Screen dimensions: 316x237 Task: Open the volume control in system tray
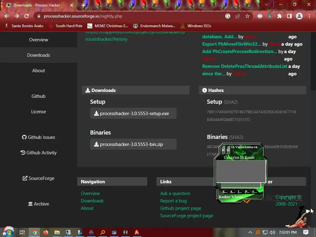pos(272,232)
